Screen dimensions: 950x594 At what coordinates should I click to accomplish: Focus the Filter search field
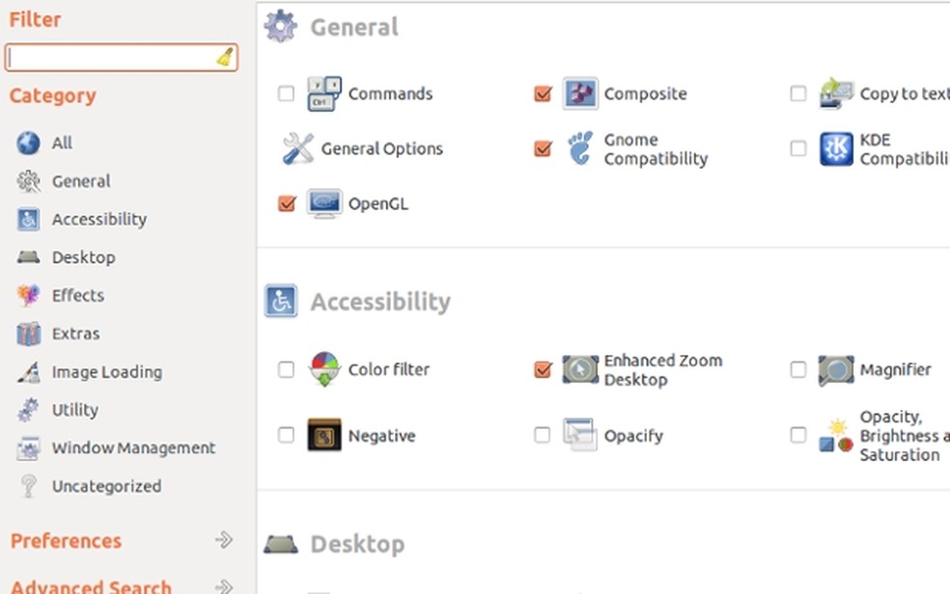(111, 58)
